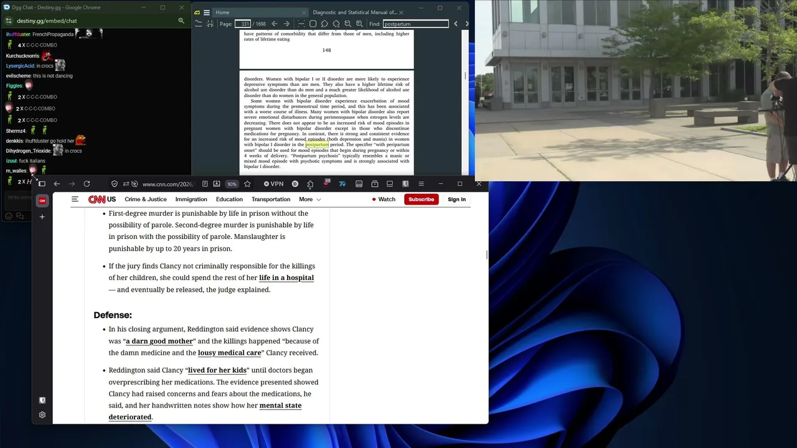Toggle reader view in CNN browser

(x=205, y=184)
